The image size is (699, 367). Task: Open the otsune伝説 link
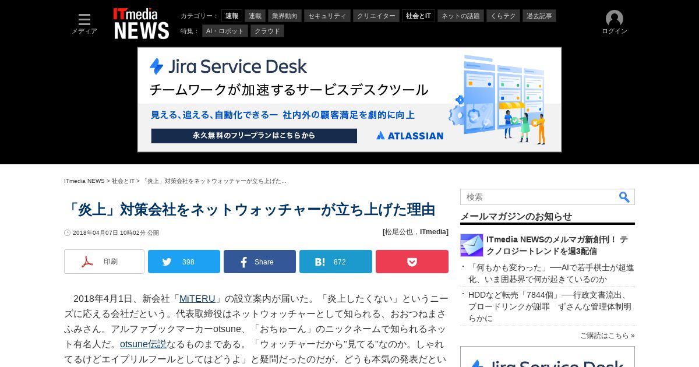pos(143,344)
